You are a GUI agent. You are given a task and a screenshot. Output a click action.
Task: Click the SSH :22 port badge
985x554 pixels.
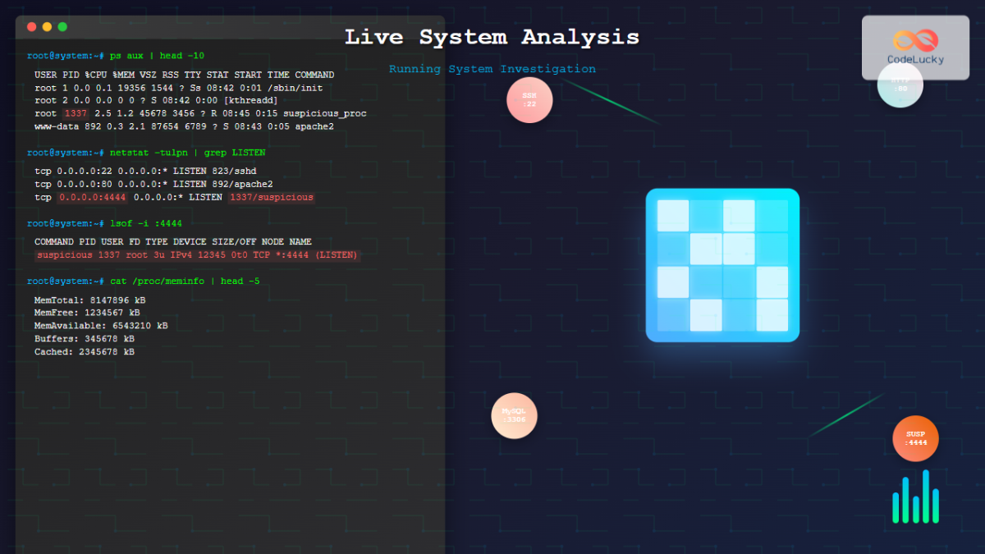pos(529,99)
